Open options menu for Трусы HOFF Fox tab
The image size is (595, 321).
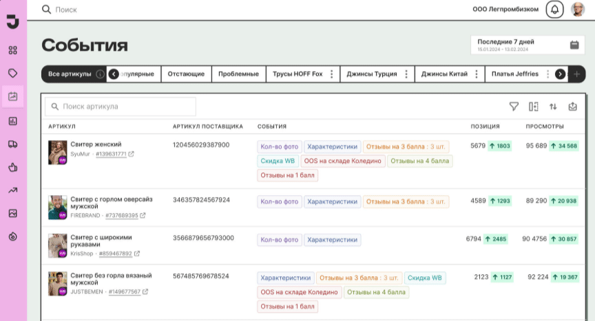click(332, 74)
